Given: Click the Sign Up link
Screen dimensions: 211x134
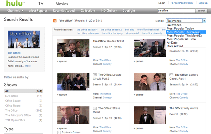Looking at the screenshot, I should click(203, 3).
